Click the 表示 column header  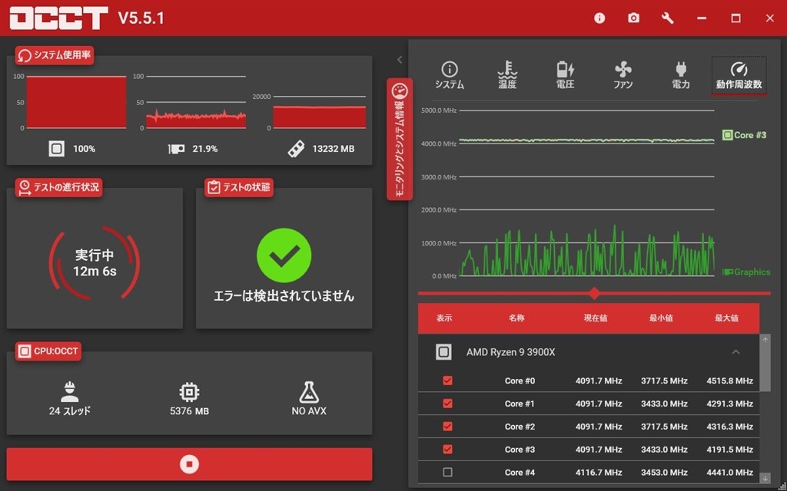(443, 318)
